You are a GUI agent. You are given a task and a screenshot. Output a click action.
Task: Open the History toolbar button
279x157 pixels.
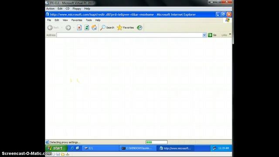click(139, 27)
